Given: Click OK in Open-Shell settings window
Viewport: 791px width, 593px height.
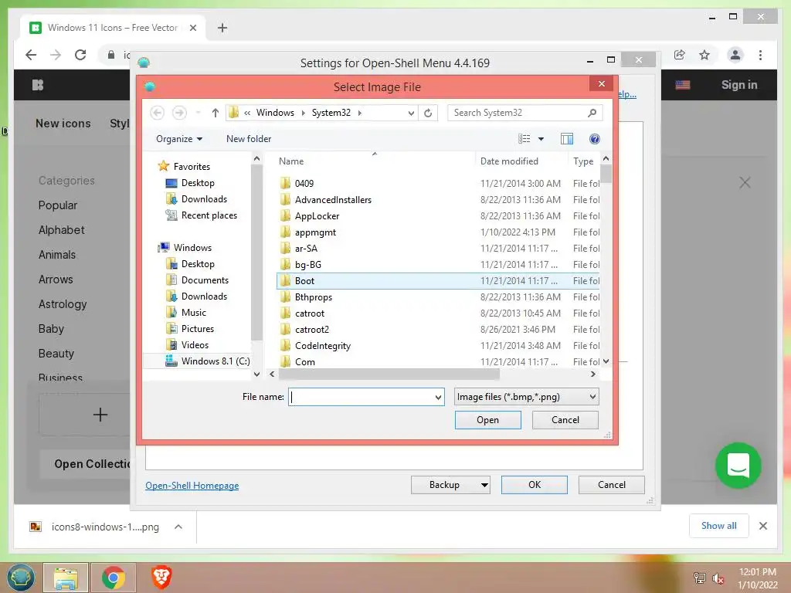Looking at the screenshot, I should pyautogui.click(x=535, y=485).
